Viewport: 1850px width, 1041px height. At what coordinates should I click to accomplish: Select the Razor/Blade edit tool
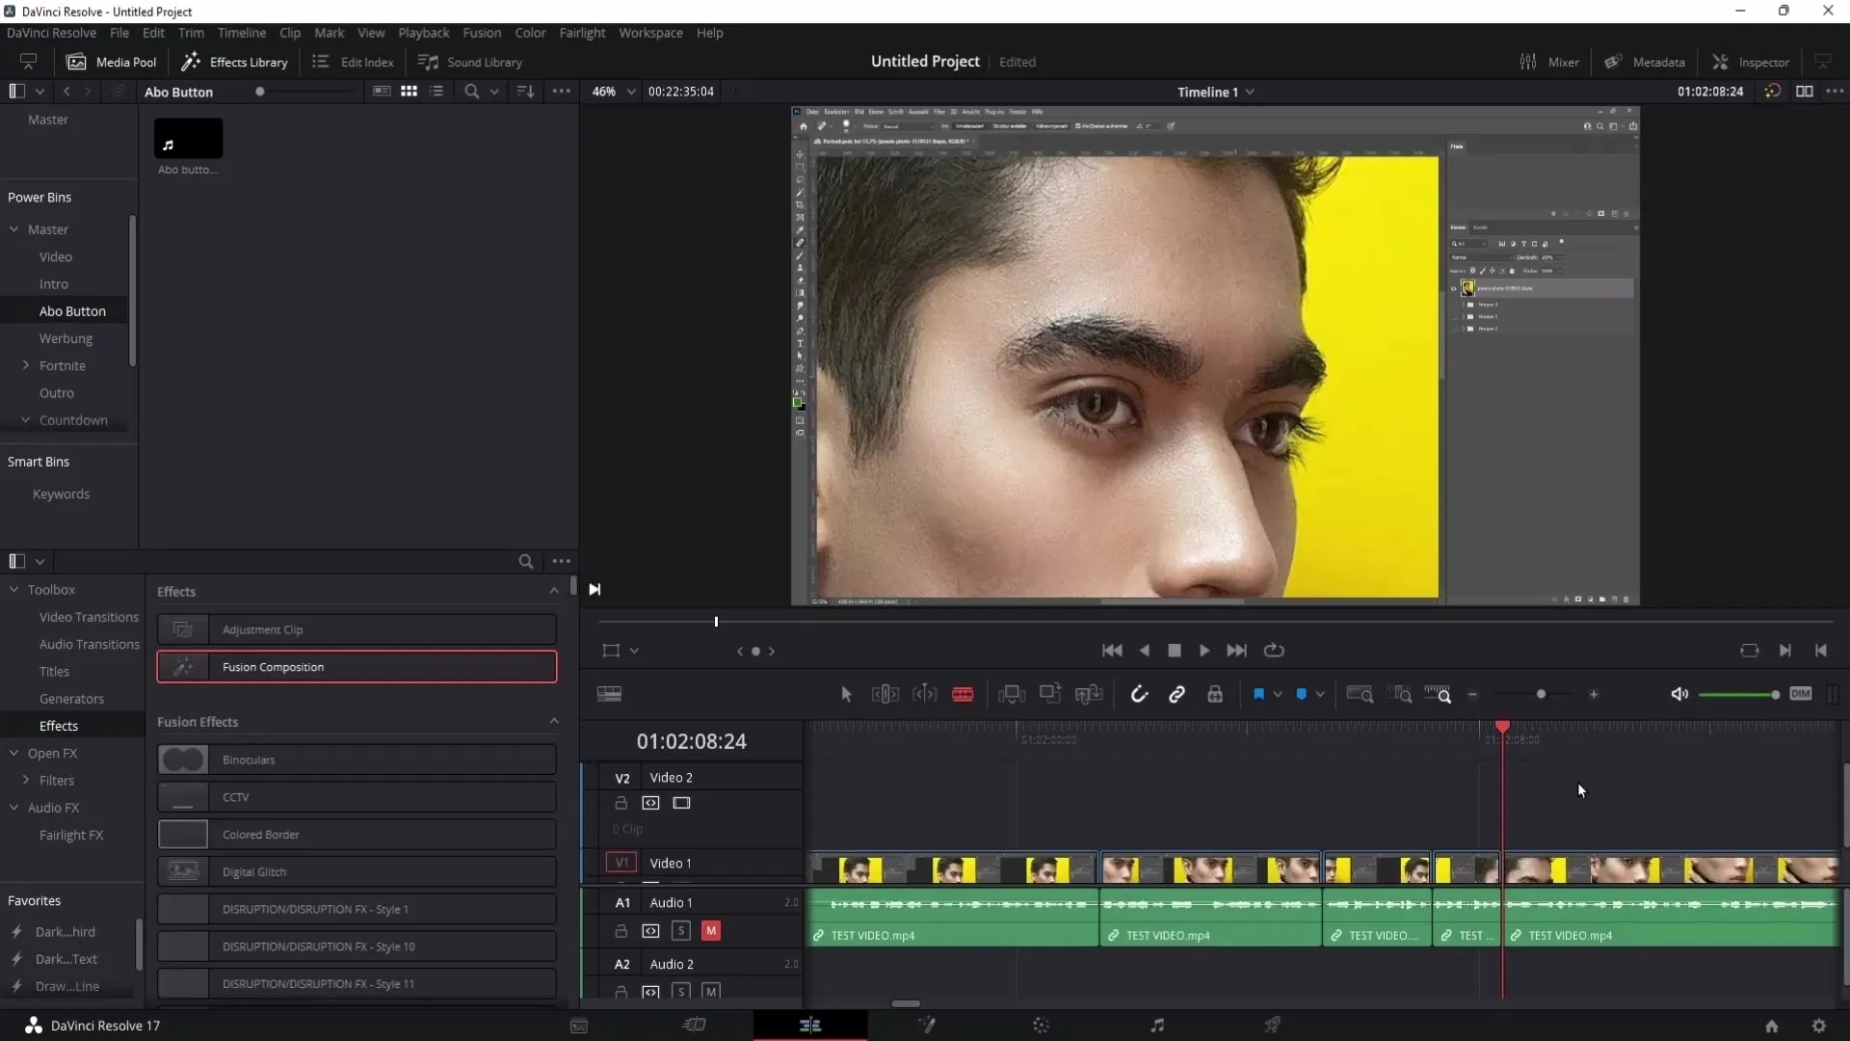pos(962,694)
